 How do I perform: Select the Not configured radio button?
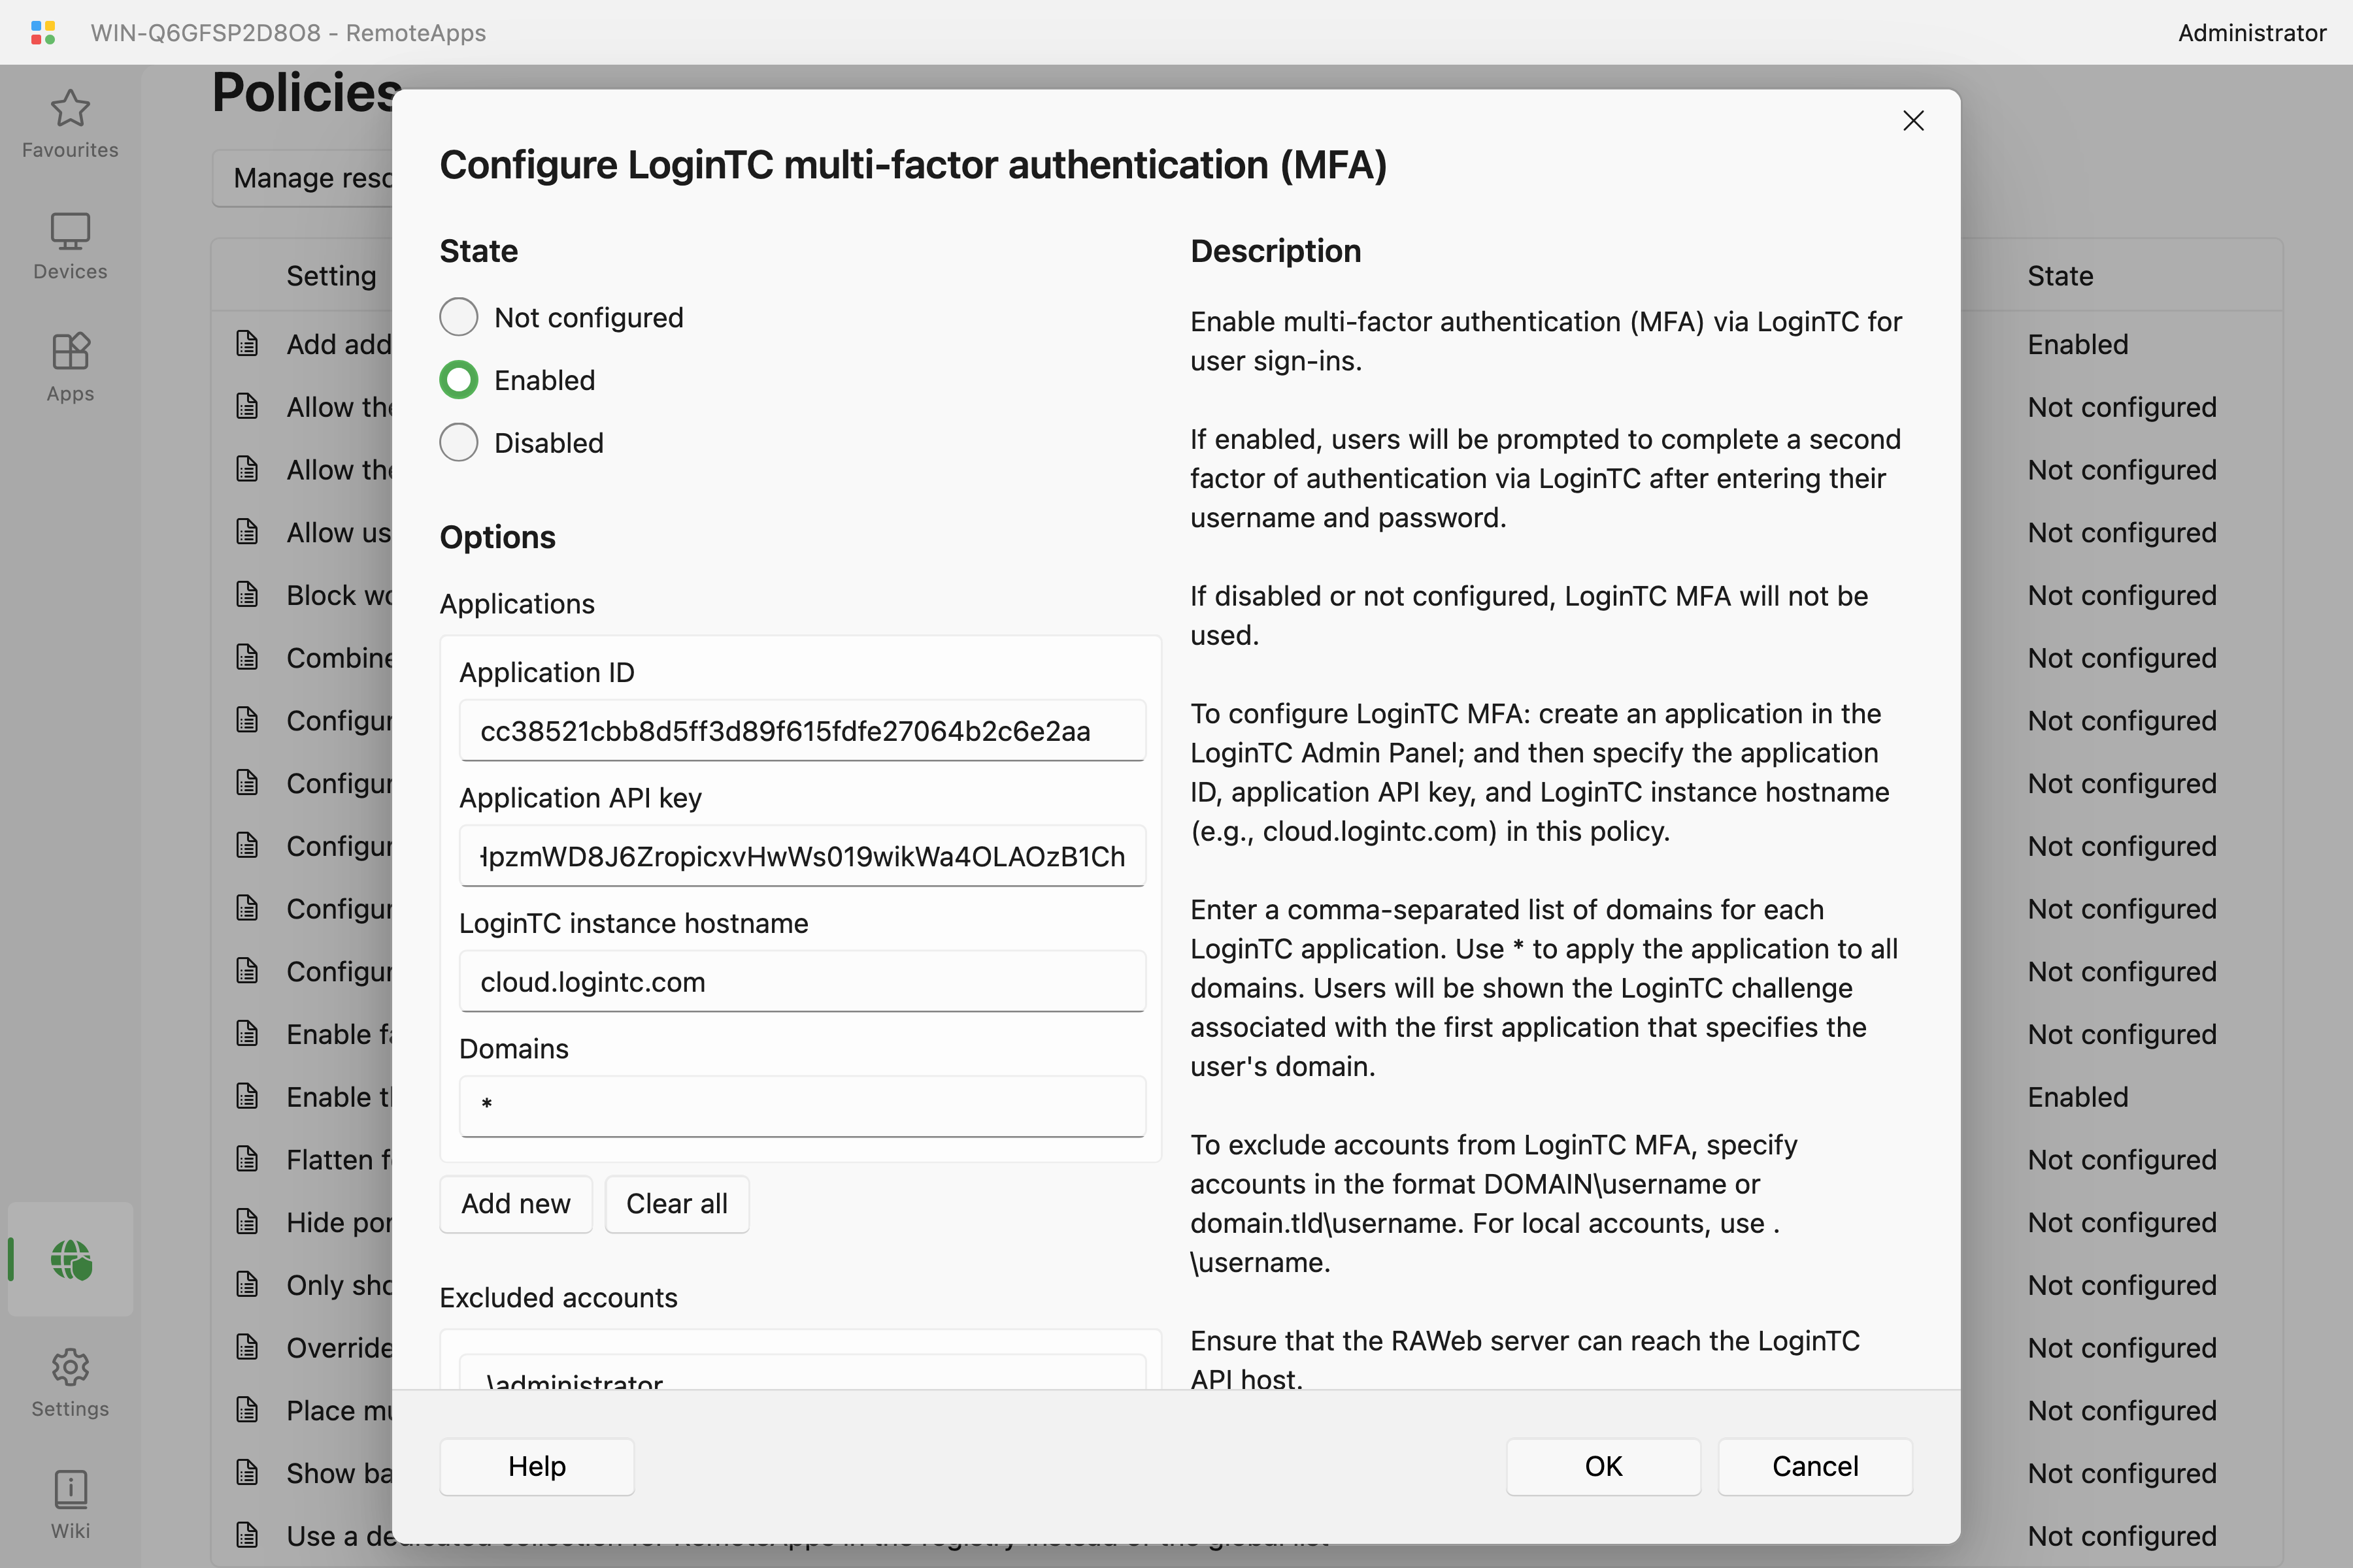point(458,318)
